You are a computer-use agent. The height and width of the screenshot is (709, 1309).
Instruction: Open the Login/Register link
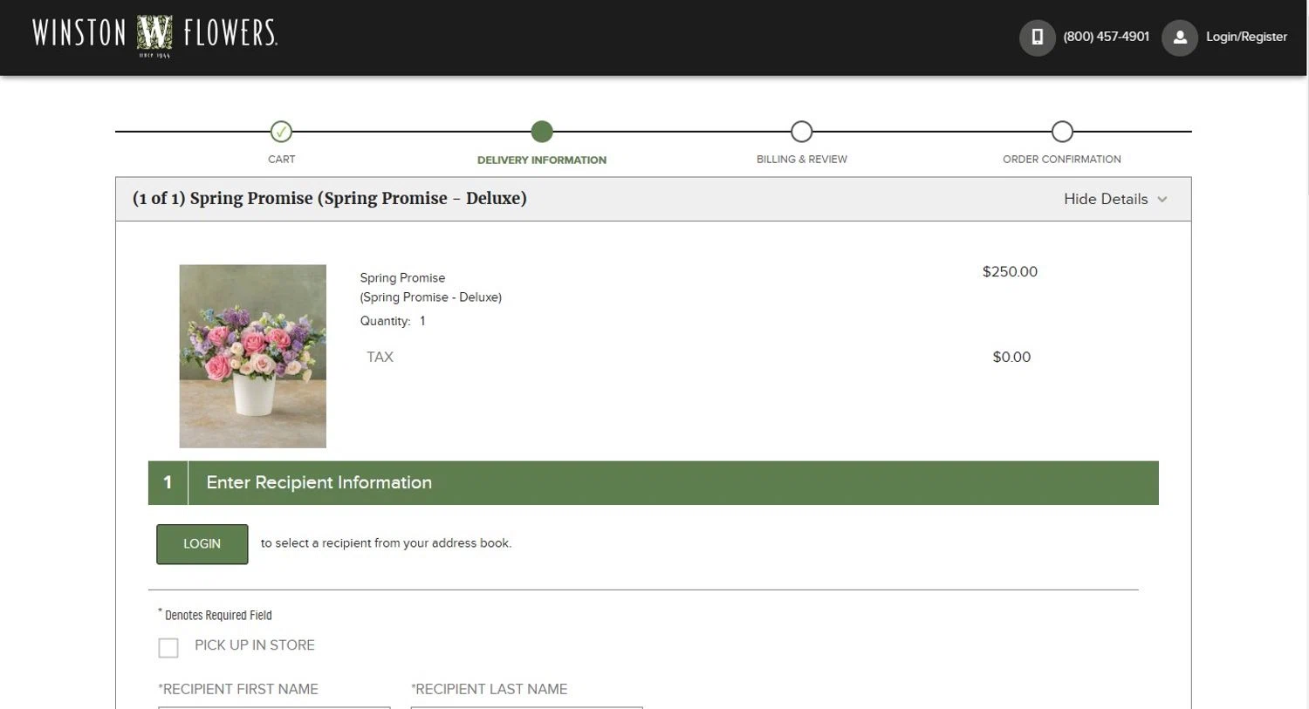[x=1246, y=37]
